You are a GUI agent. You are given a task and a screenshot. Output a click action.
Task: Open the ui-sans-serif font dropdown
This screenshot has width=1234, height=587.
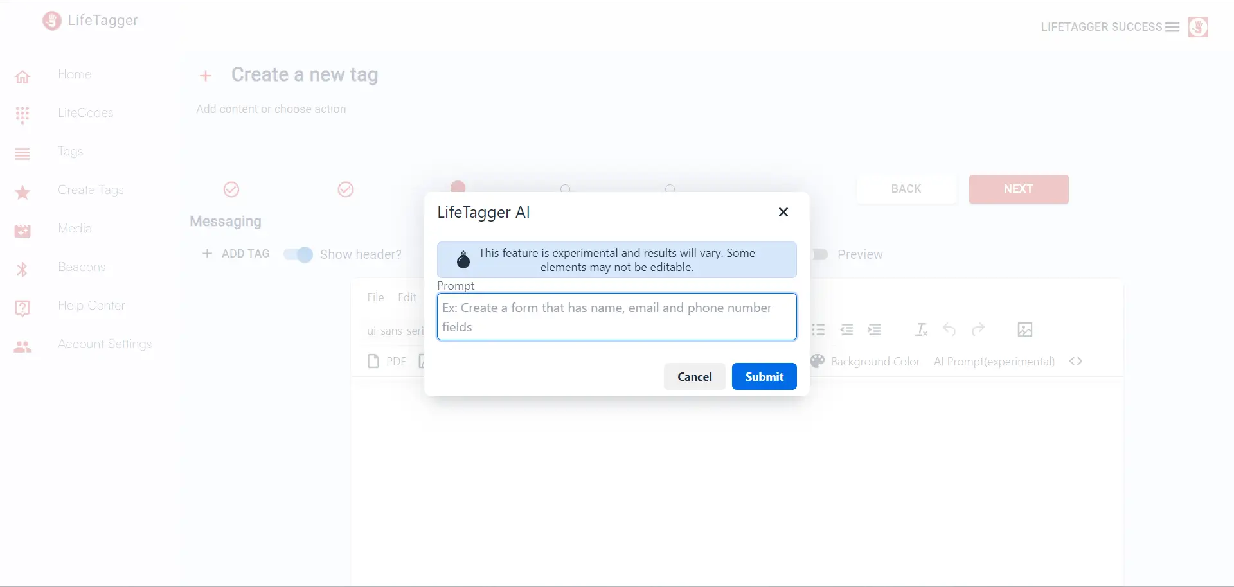coord(395,331)
